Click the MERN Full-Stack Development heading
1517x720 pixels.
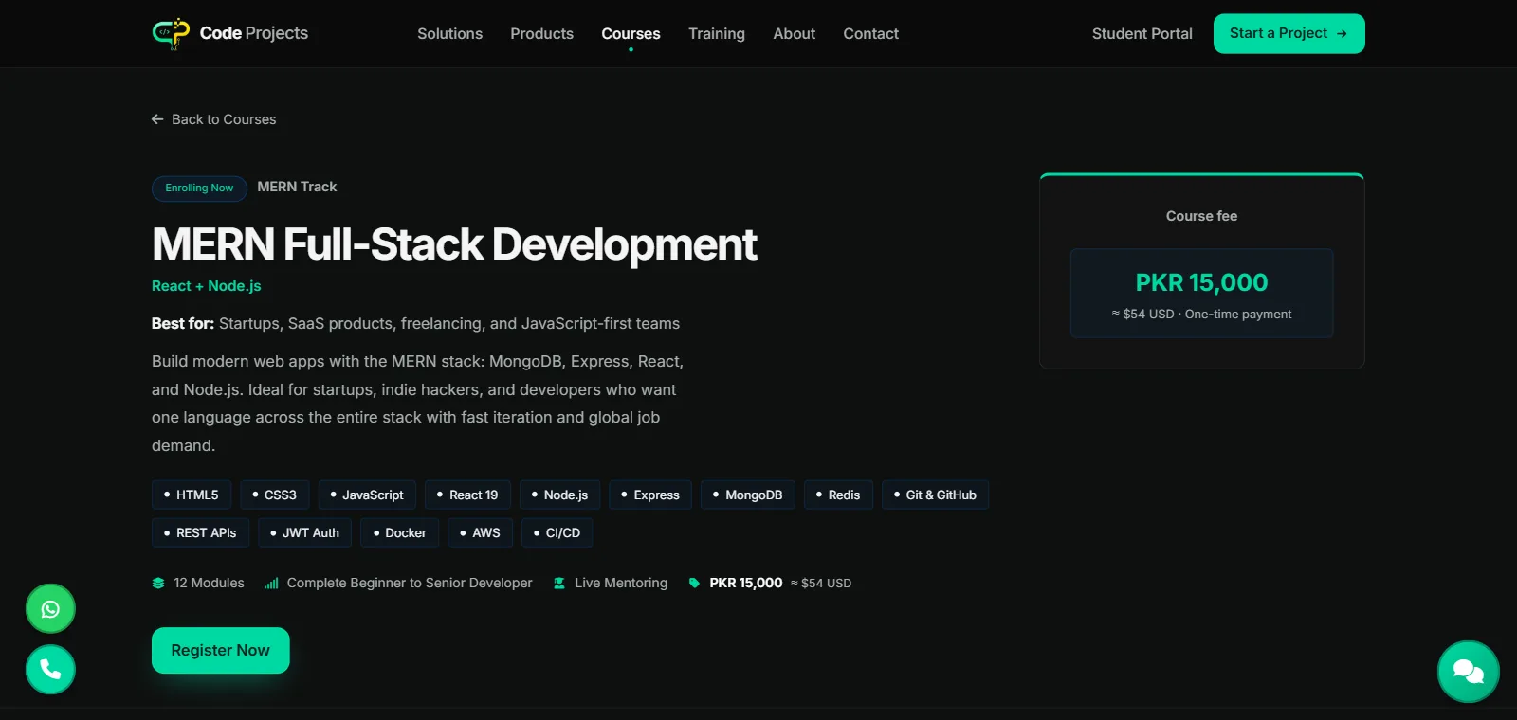(454, 243)
